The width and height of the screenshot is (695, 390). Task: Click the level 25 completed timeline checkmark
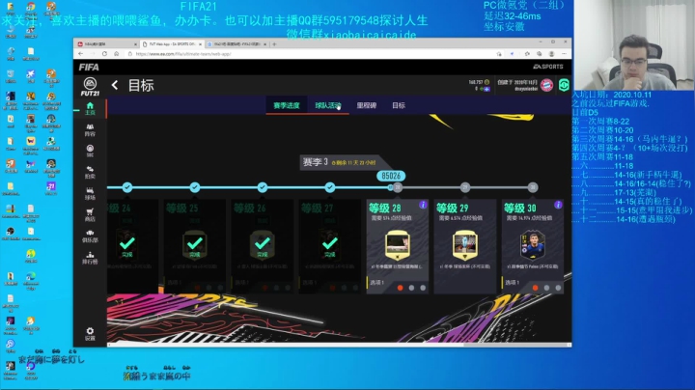tap(195, 187)
